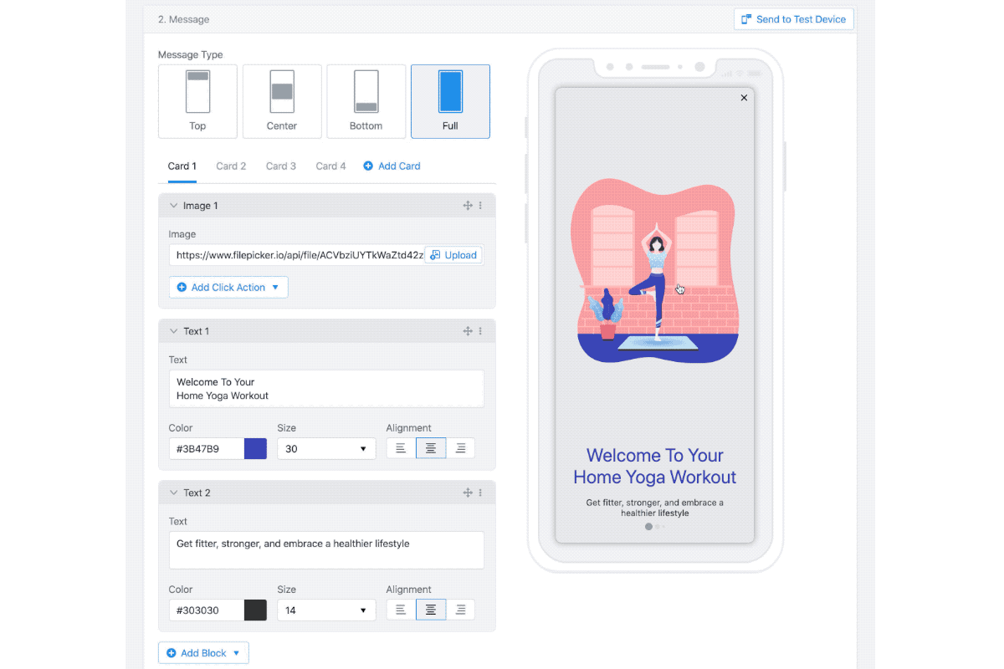Send message to test device
This screenshot has width=1004, height=669.
coord(794,19)
